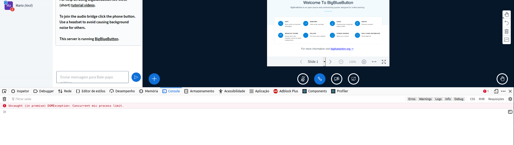Toggle multi-user whiteboard mode icon
The width and height of the screenshot is (514, 145).
pyautogui.click(x=507, y=40)
